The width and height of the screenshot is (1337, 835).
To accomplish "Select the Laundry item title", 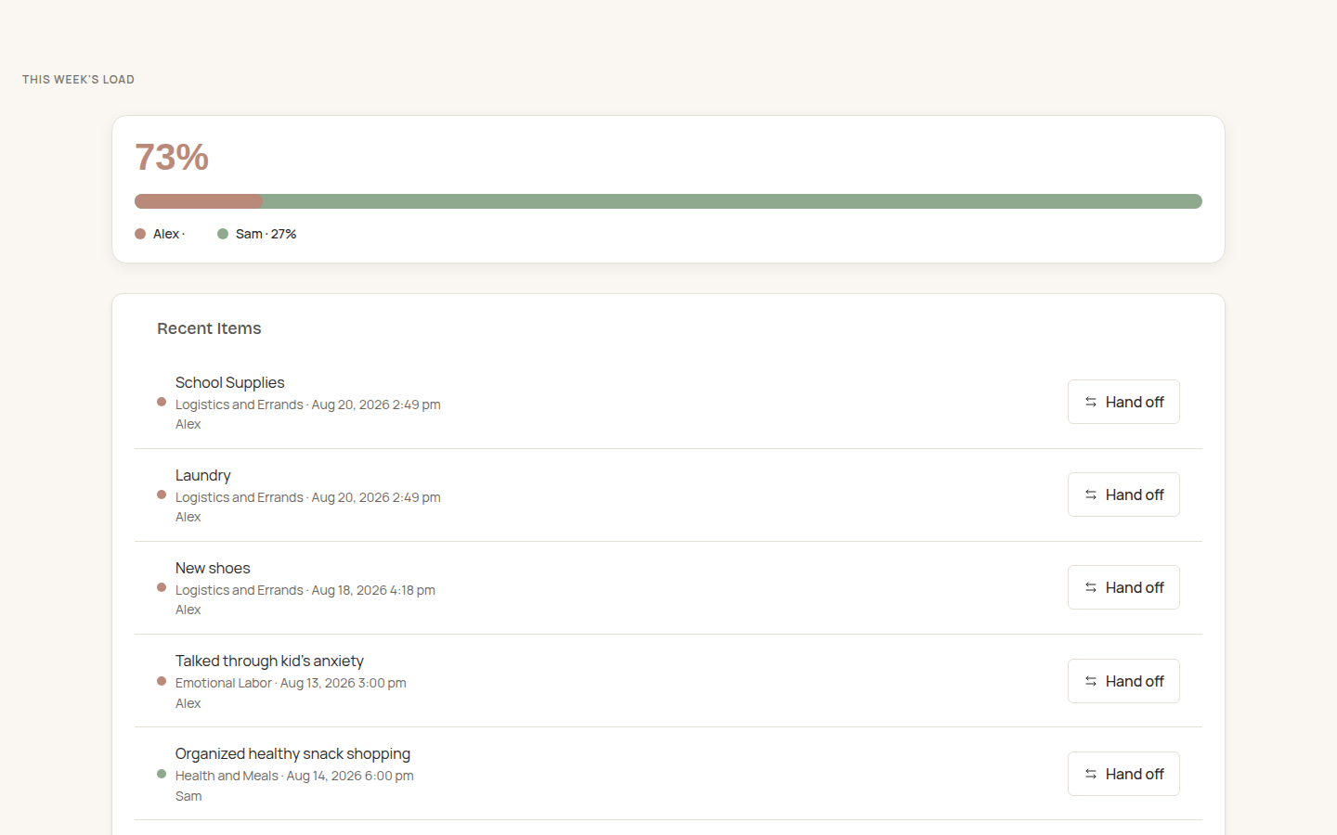I will tap(202, 475).
